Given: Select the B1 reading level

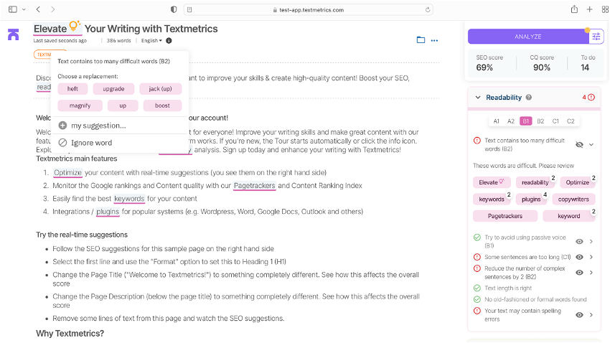Looking at the screenshot, I should click(525, 121).
